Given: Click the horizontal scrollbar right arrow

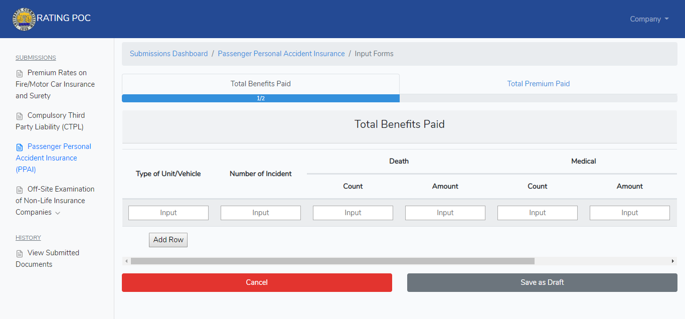Looking at the screenshot, I should point(672,261).
